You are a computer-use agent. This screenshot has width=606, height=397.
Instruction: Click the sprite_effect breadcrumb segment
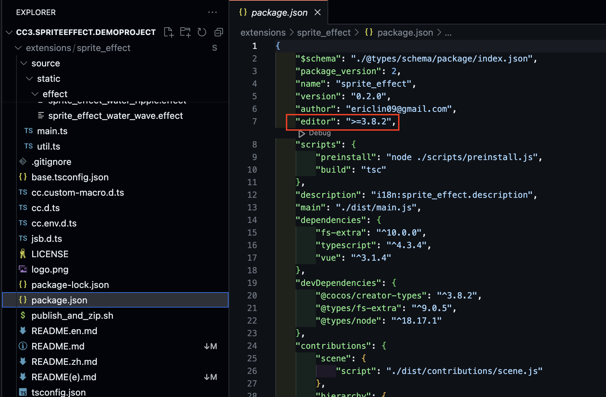pyautogui.click(x=324, y=33)
